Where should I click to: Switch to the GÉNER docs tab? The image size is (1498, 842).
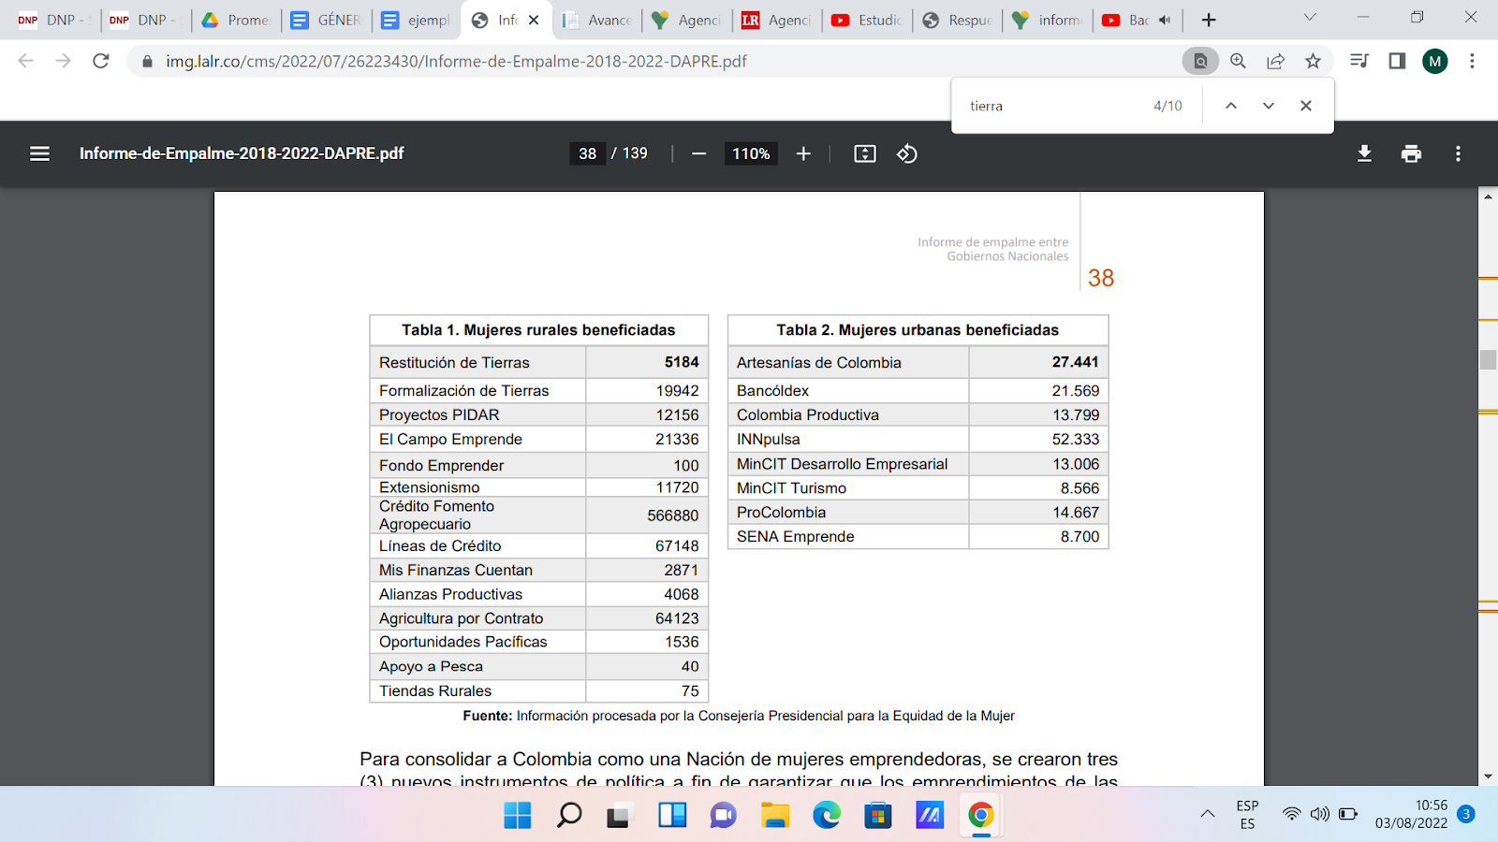(x=325, y=20)
